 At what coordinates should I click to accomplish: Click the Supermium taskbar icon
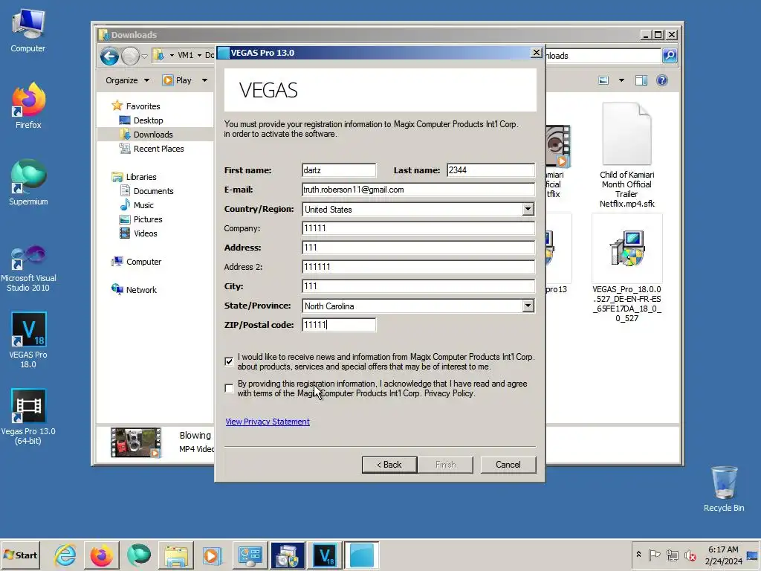point(139,555)
